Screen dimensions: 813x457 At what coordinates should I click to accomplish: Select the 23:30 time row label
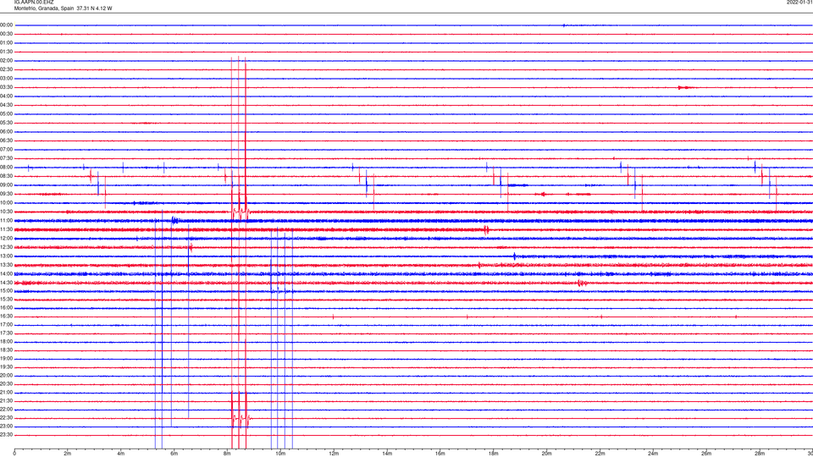[x=6, y=435]
